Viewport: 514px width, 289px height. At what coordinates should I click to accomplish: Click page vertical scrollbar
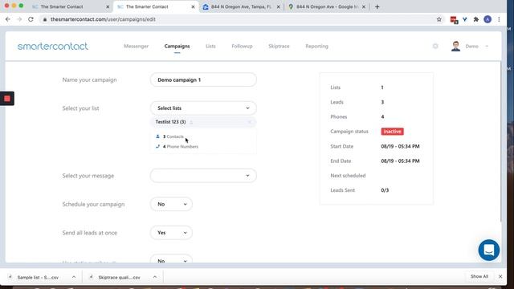tap(500, 141)
